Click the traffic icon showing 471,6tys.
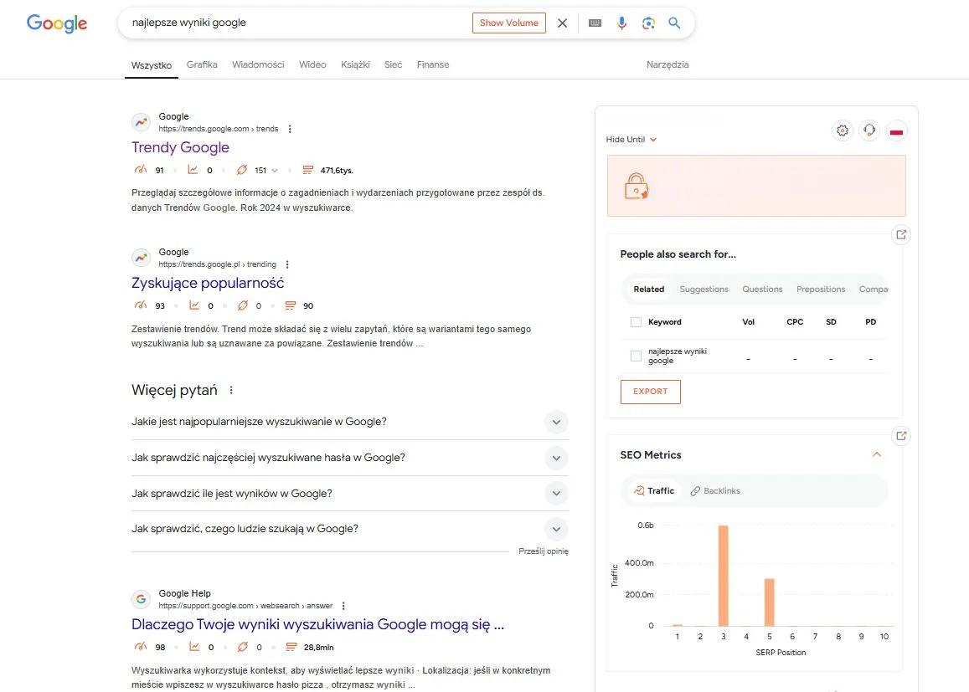 pyautogui.click(x=307, y=170)
